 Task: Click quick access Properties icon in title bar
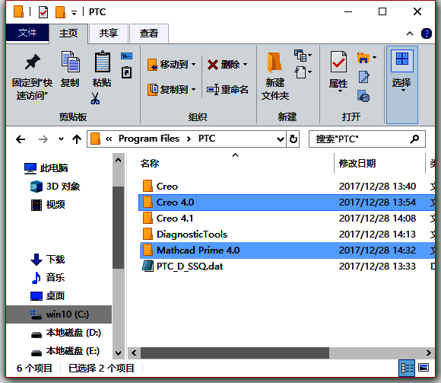point(43,12)
